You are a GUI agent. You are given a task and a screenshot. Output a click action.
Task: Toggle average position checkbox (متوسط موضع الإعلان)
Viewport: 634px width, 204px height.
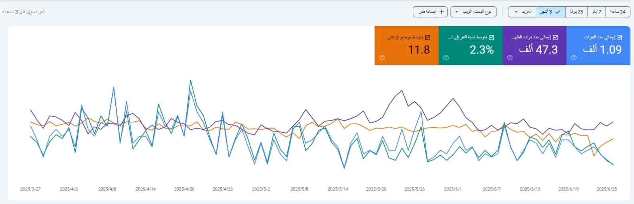(x=428, y=37)
